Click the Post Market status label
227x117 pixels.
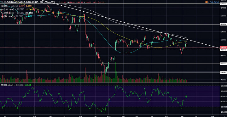pyautogui.click(x=214, y=2)
